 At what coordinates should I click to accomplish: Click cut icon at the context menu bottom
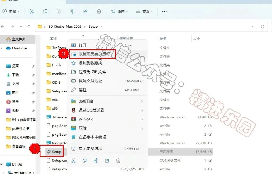(73, 161)
